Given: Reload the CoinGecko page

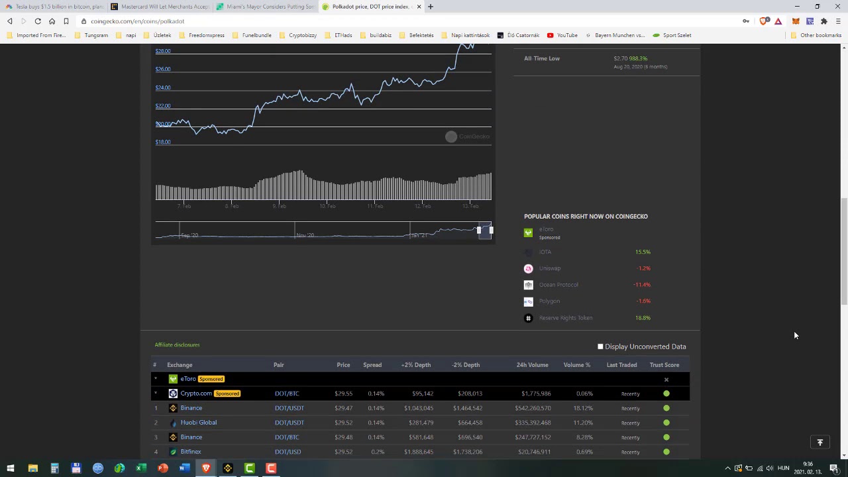Looking at the screenshot, I should click(38, 21).
